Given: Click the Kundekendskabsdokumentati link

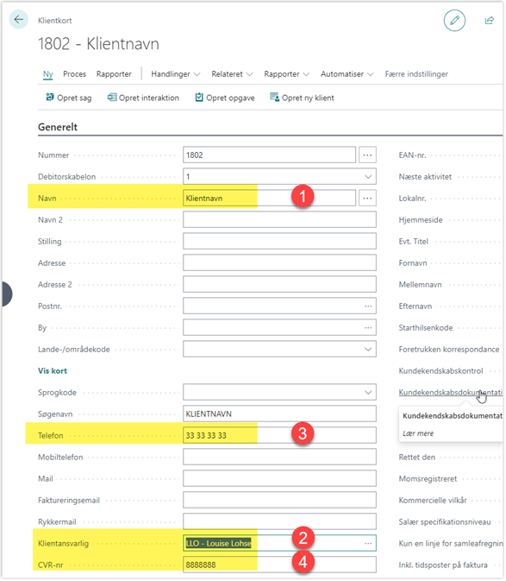Looking at the screenshot, I should click(x=450, y=393).
